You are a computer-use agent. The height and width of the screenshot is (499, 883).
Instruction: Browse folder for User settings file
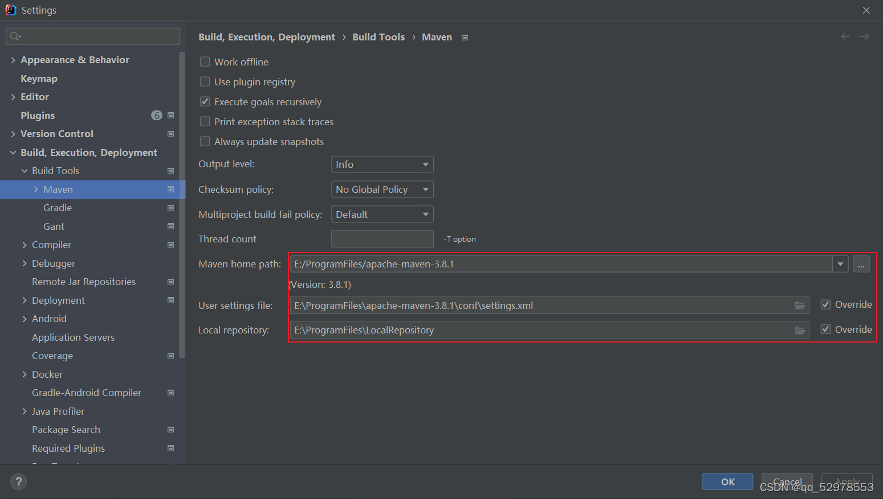click(800, 306)
